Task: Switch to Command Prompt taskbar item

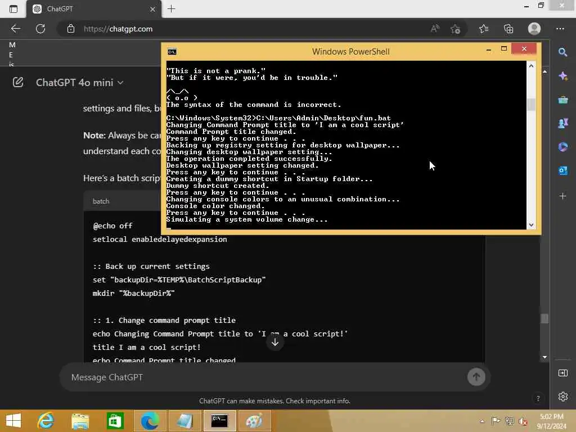Action: click(219, 421)
